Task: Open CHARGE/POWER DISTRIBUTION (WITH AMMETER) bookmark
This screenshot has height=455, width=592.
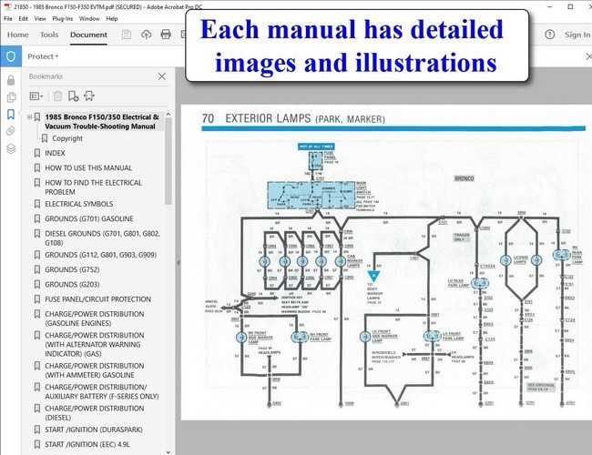Action: pyautogui.click(x=95, y=370)
